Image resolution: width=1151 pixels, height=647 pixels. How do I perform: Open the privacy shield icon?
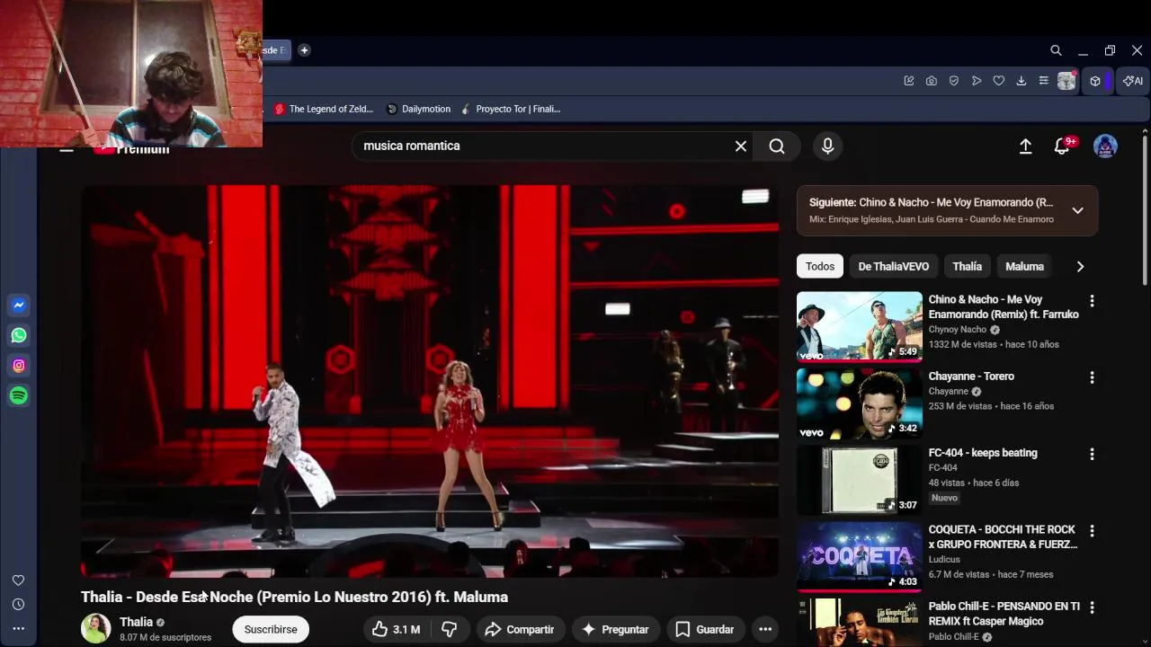pos(954,81)
